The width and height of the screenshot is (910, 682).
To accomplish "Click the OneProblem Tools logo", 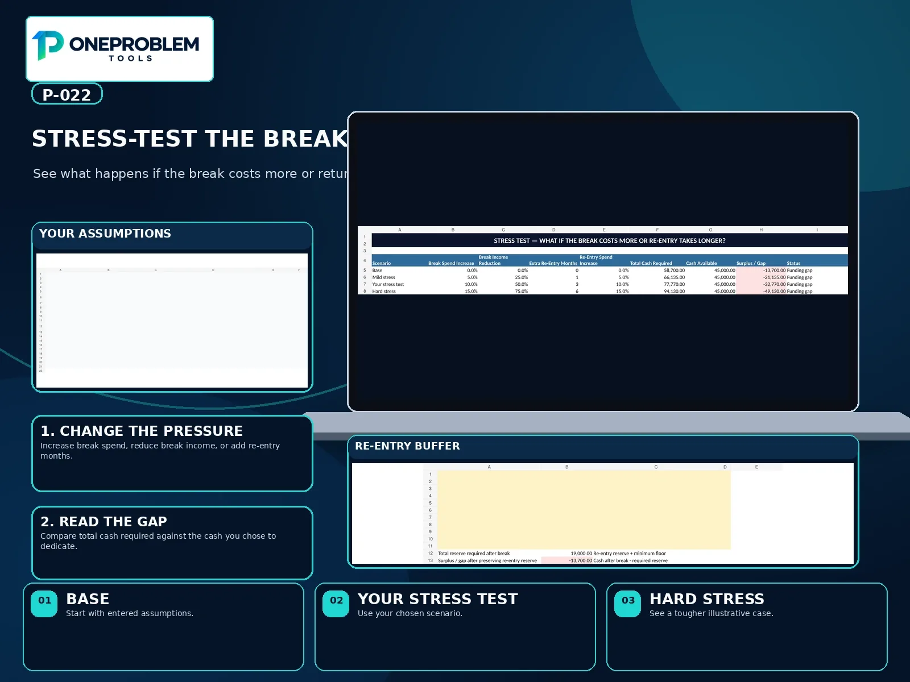I will click(x=119, y=48).
